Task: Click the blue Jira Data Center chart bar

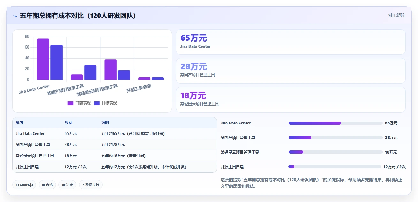Action: (x=57, y=62)
